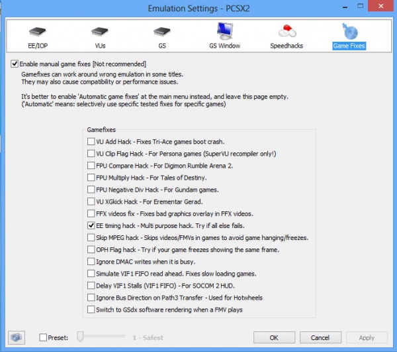This screenshot has width=397, height=352.
Task: Click the 'Gamefixes' group box title
Action: pyautogui.click(x=101, y=129)
